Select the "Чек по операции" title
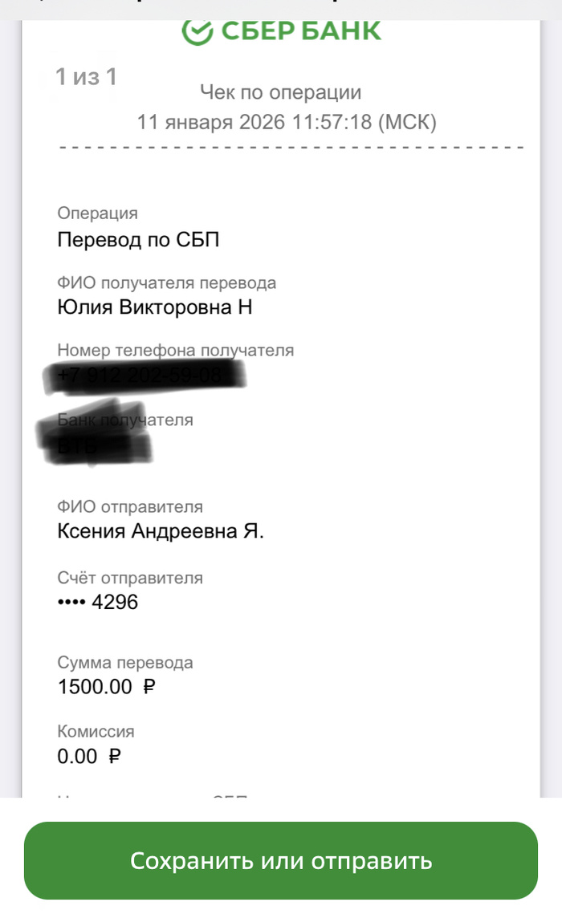 (280, 93)
